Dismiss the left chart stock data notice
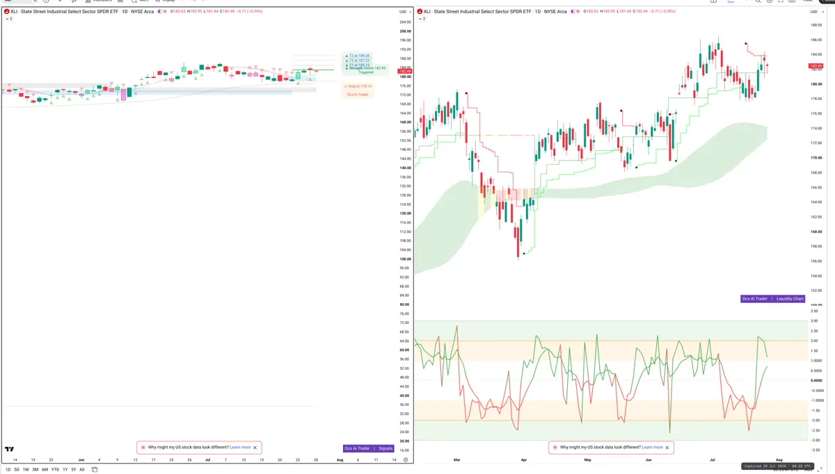This screenshot has height=474, width=835. (255, 448)
